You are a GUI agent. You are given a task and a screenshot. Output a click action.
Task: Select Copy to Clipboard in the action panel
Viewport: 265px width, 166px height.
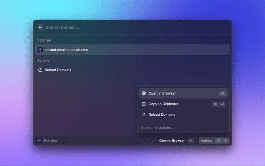click(164, 104)
